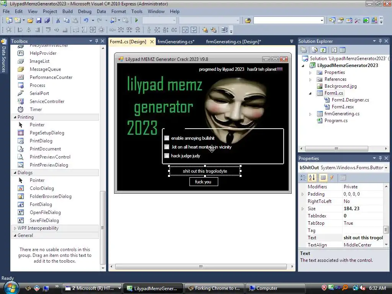Open Solution Explorer via the toolbar icon
The image size is (392, 294).
(332, 20)
